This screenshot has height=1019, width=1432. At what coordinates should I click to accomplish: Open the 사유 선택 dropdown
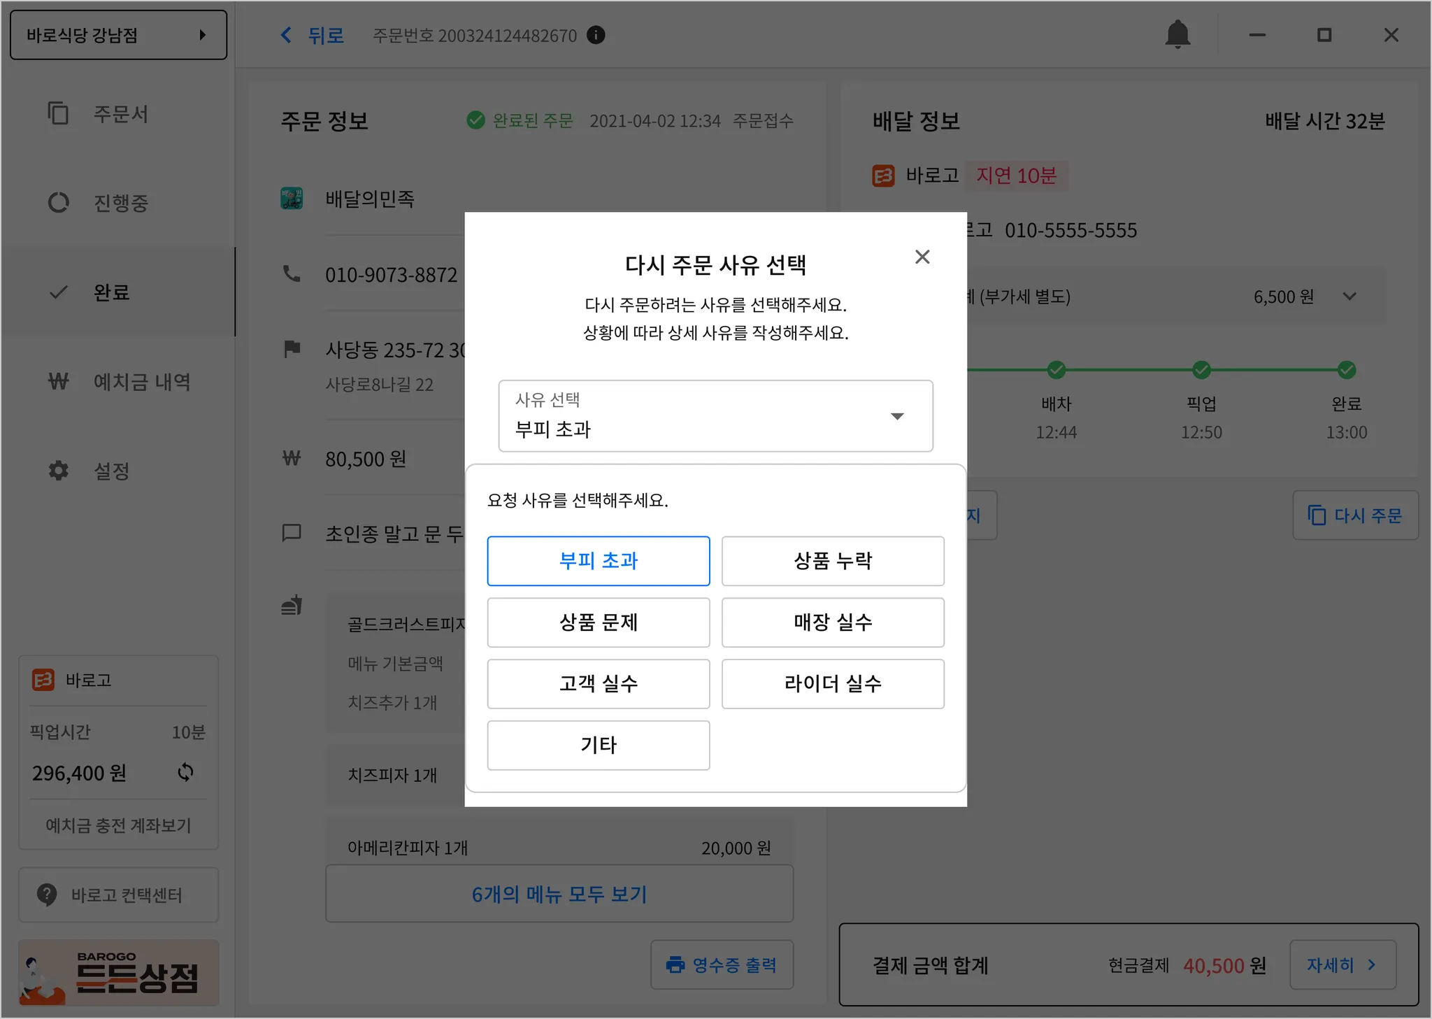point(715,416)
